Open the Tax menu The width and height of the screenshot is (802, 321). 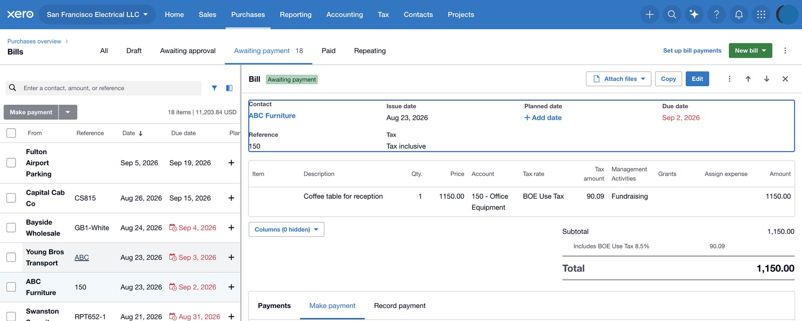tap(383, 15)
